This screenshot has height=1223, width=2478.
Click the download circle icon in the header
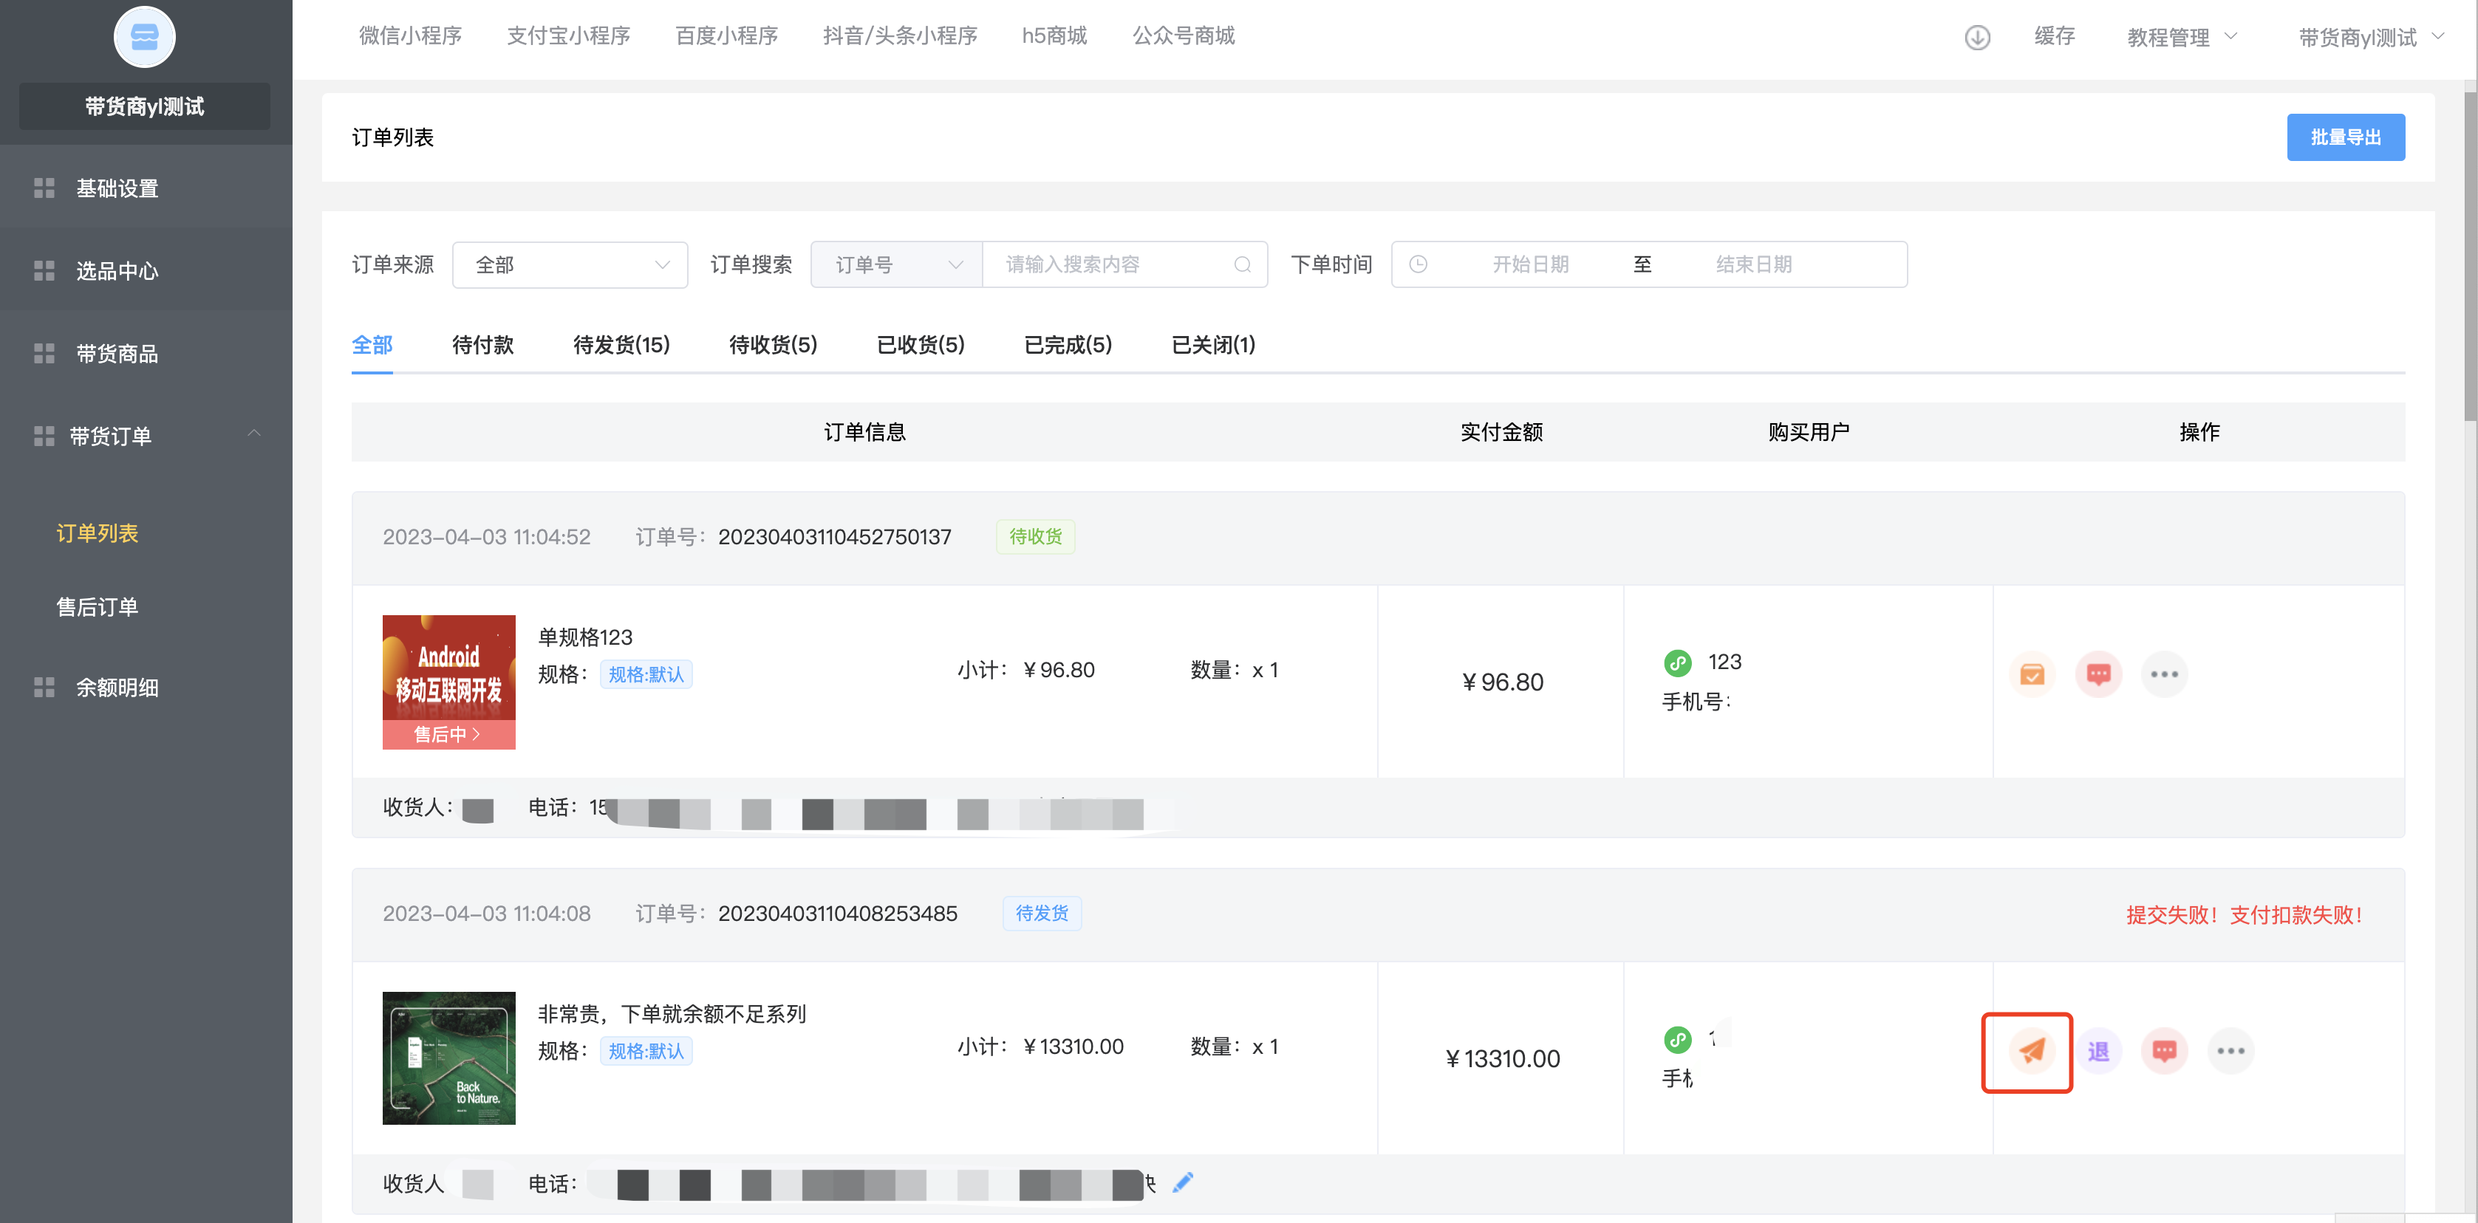pyautogui.click(x=1977, y=38)
